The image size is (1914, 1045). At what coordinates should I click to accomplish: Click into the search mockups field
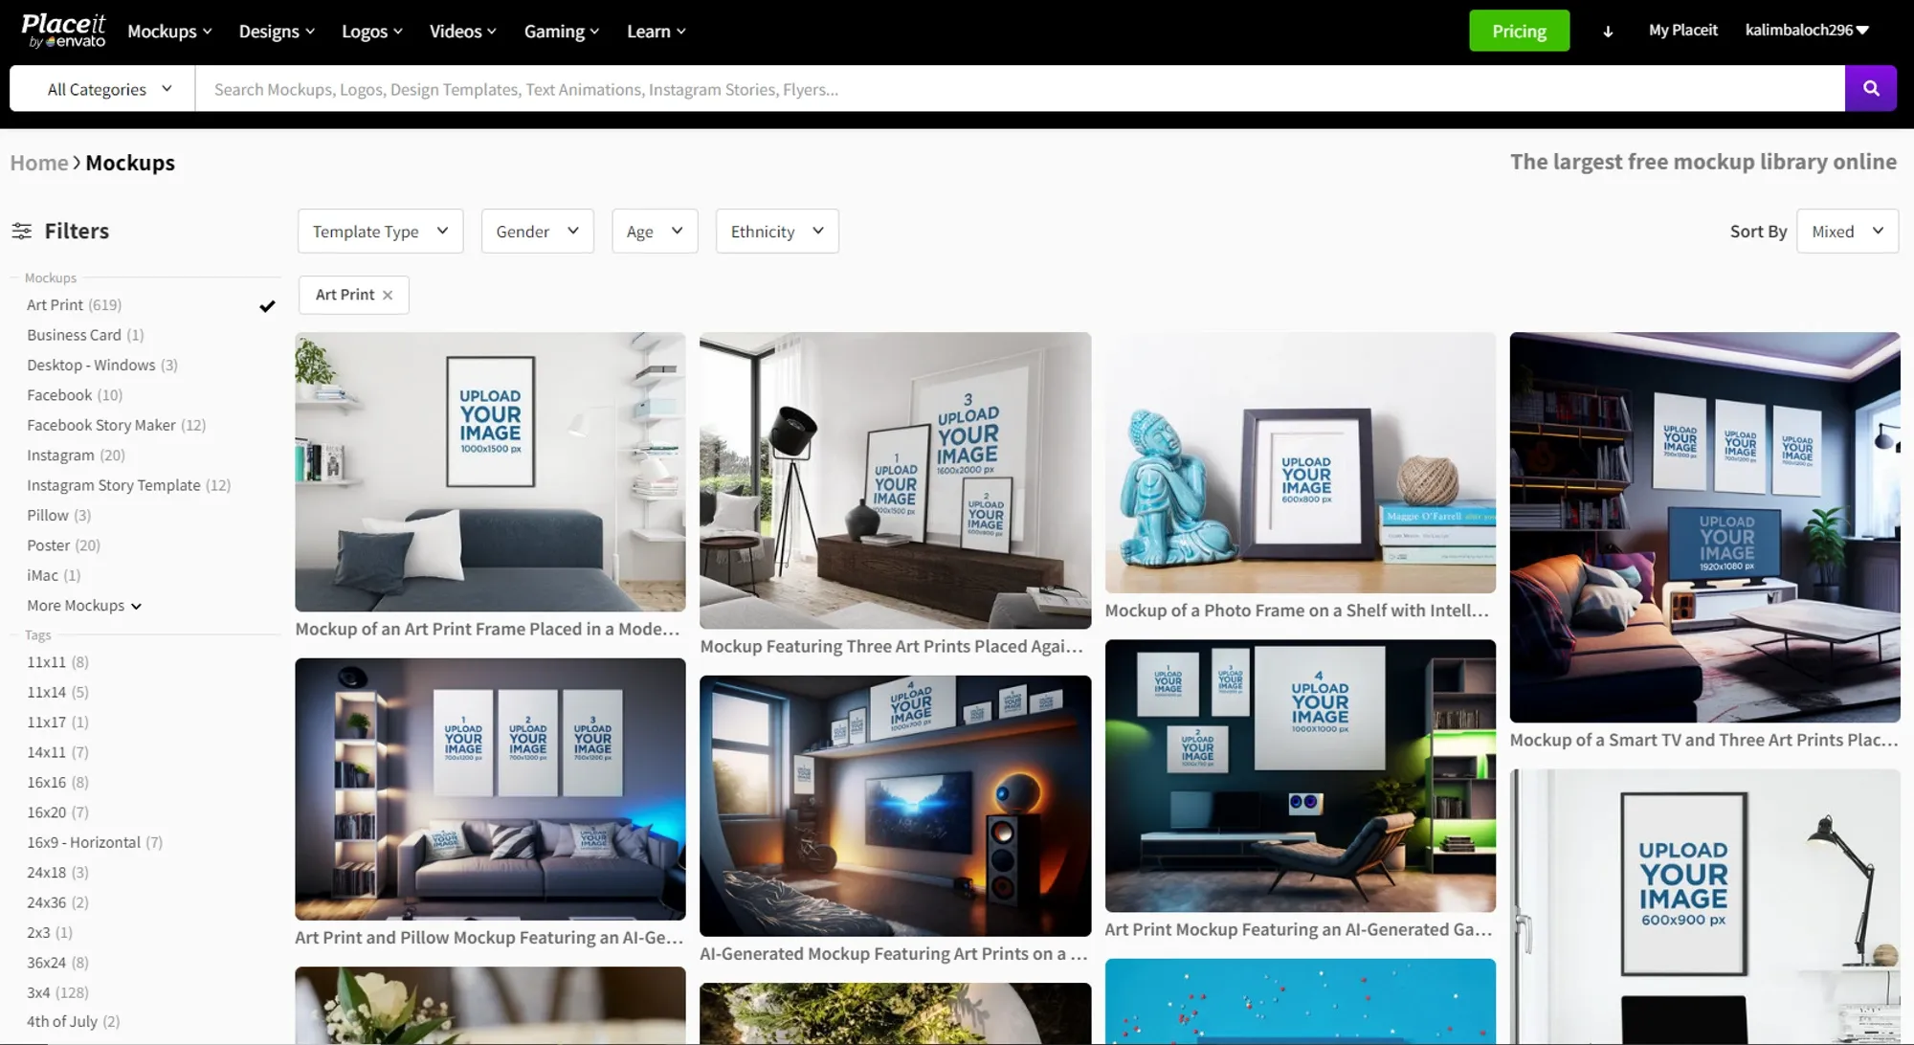(1019, 89)
